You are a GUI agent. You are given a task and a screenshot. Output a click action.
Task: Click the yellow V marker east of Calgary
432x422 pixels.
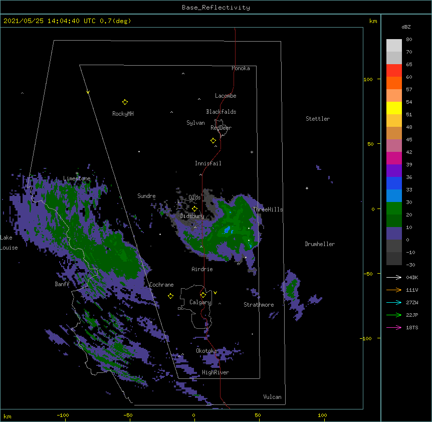[215, 293]
